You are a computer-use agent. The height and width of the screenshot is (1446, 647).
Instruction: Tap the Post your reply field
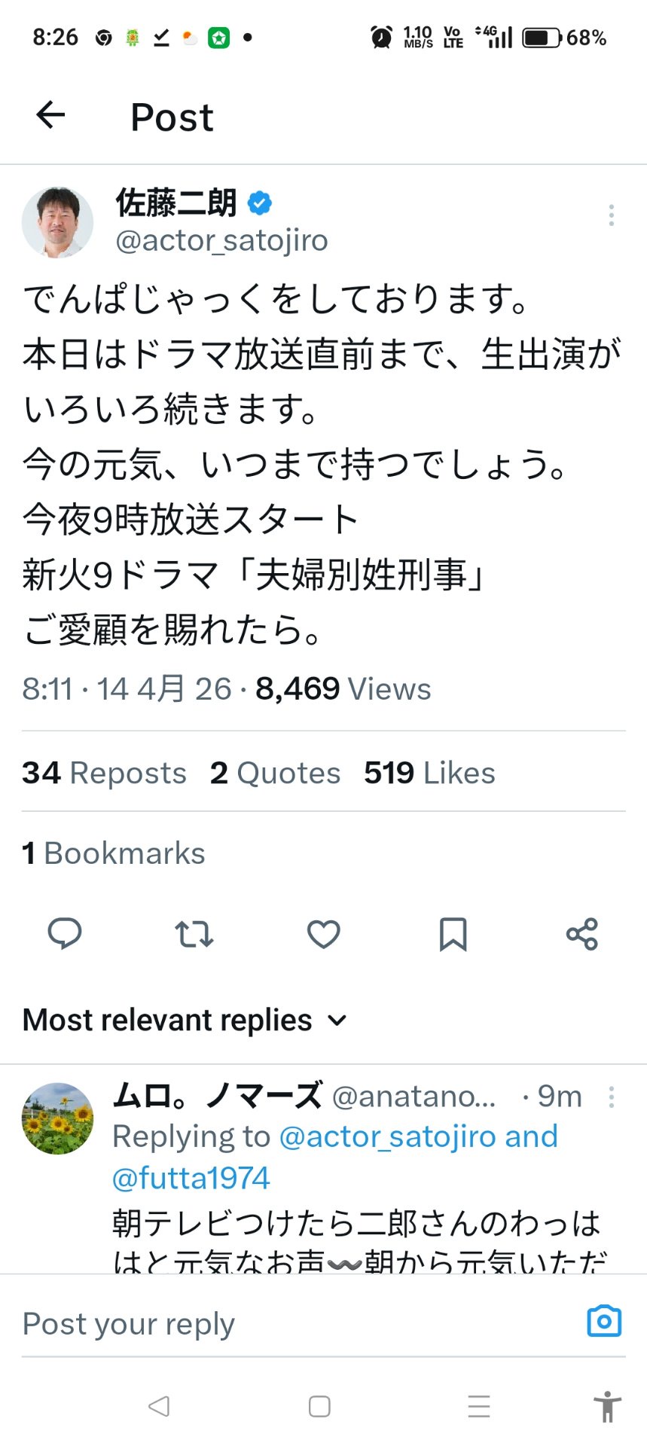coord(286,1323)
